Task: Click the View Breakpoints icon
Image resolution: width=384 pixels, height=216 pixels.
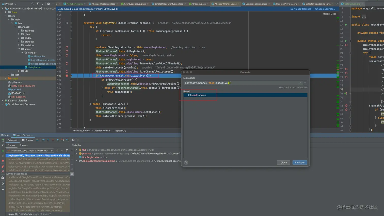Action: point(3,167)
